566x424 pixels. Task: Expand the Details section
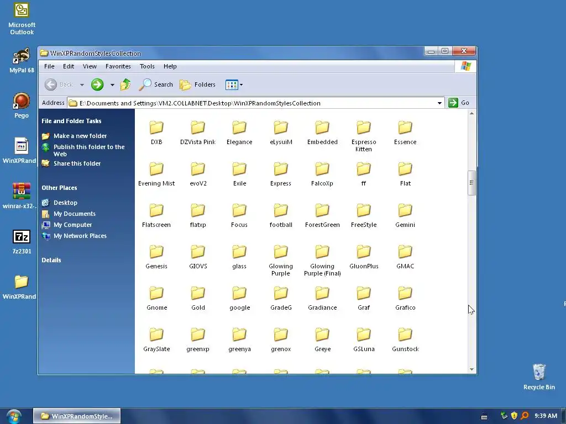pyautogui.click(x=51, y=260)
